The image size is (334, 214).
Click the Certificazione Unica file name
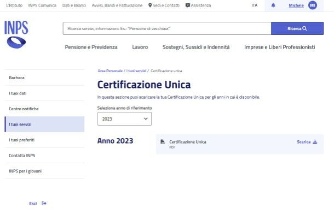click(x=188, y=142)
